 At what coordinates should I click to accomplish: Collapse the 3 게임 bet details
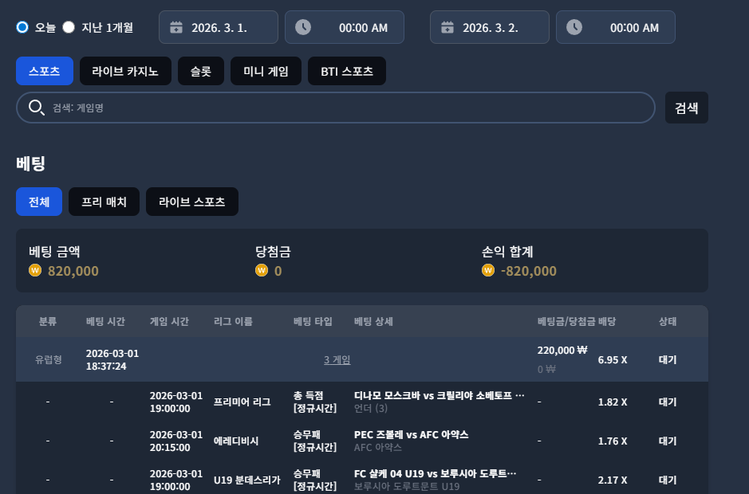337,360
